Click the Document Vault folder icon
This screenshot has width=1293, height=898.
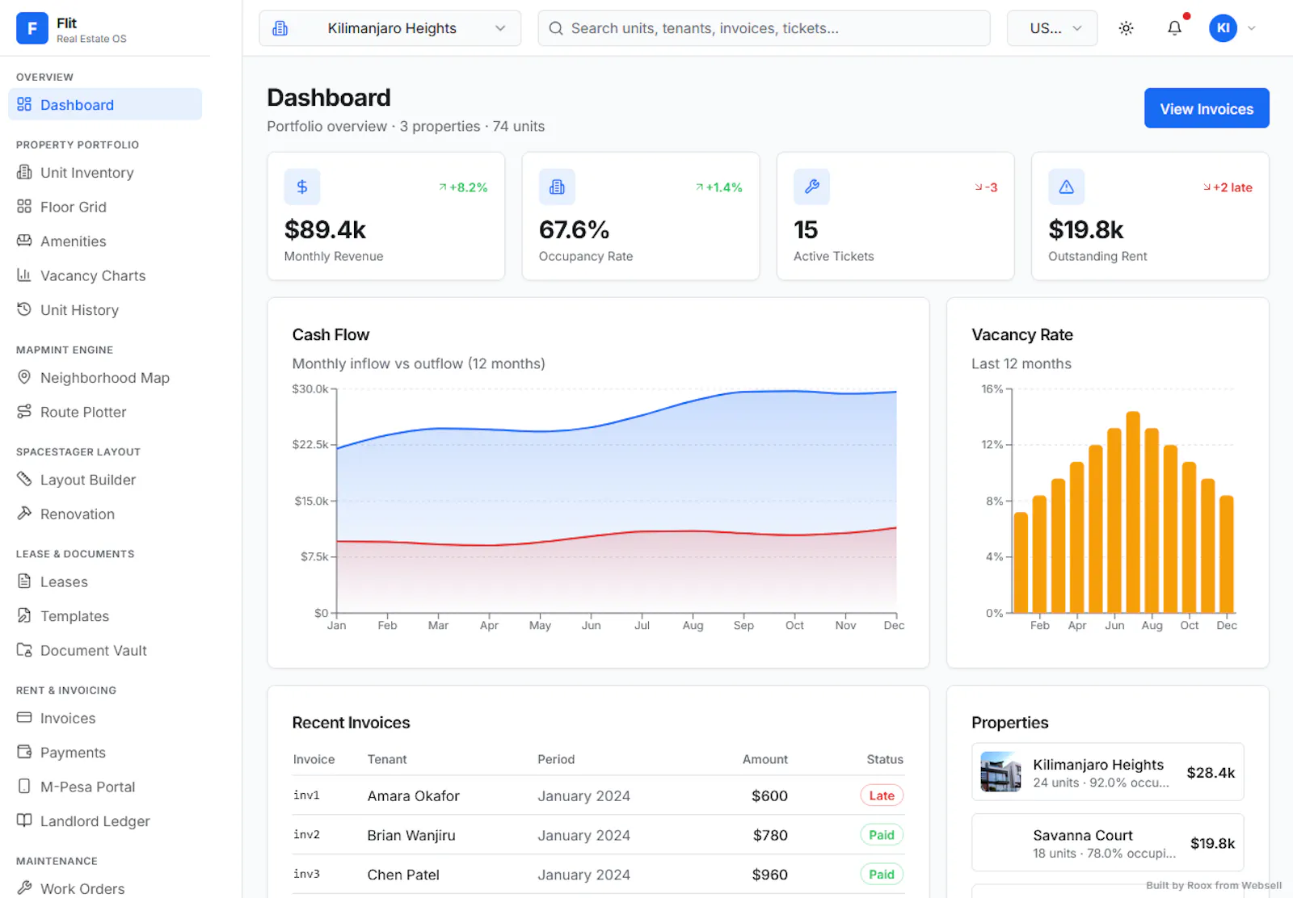coord(24,650)
